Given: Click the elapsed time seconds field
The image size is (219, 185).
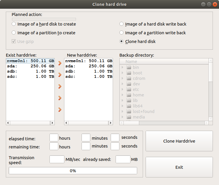Looking at the screenshot, I should point(115,137).
